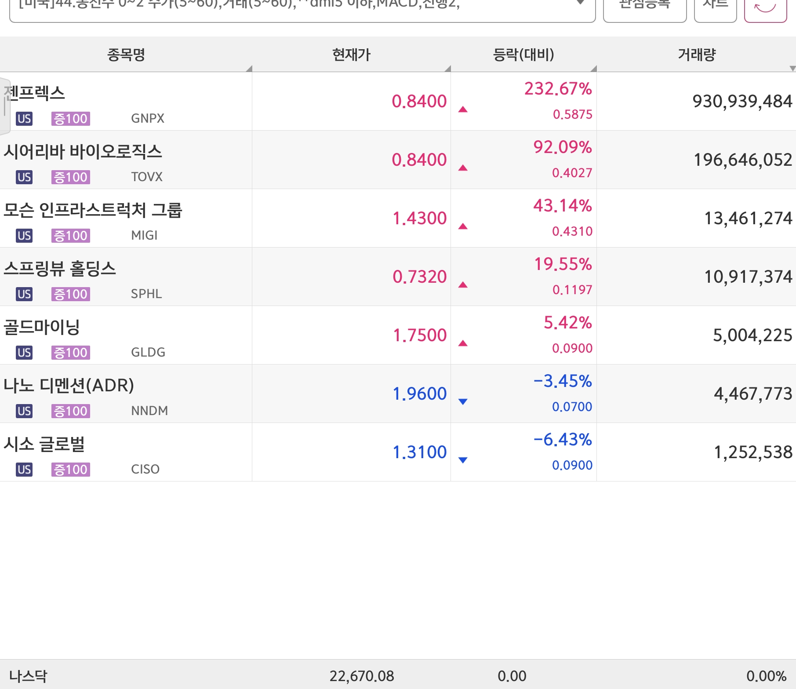Image resolution: width=796 pixels, height=689 pixels.
Task: Click the 22,670.08 Nasdaq index value
Action: tap(362, 676)
